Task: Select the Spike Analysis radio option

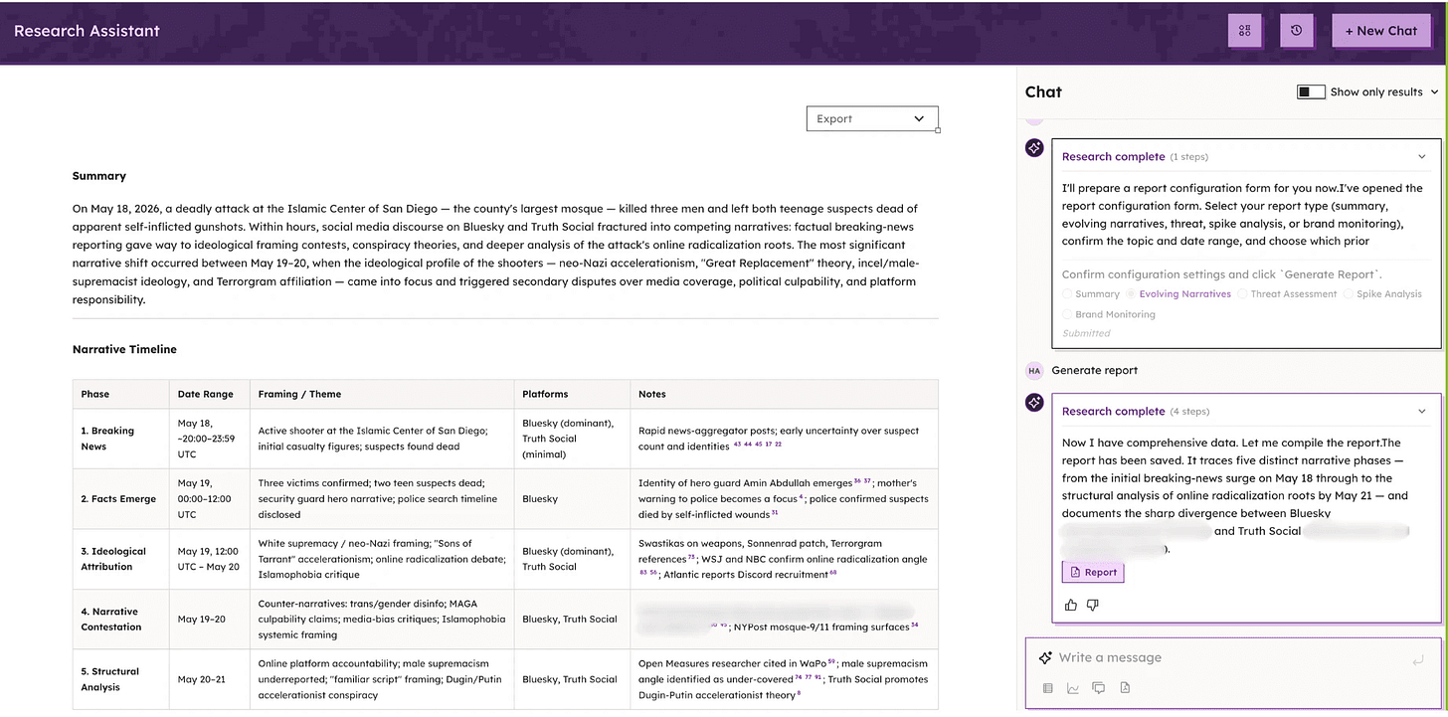Action: coord(1349,294)
